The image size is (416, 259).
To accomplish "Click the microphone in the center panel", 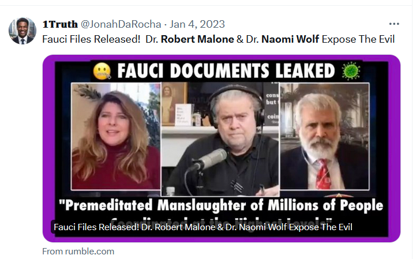I will (x=209, y=159).
